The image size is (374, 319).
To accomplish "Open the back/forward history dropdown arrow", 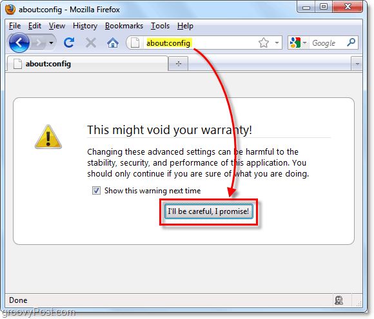I will 51,43.
